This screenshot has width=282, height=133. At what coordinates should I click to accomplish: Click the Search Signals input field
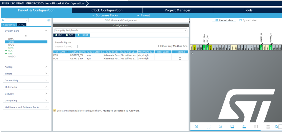(x=66, y=46)
